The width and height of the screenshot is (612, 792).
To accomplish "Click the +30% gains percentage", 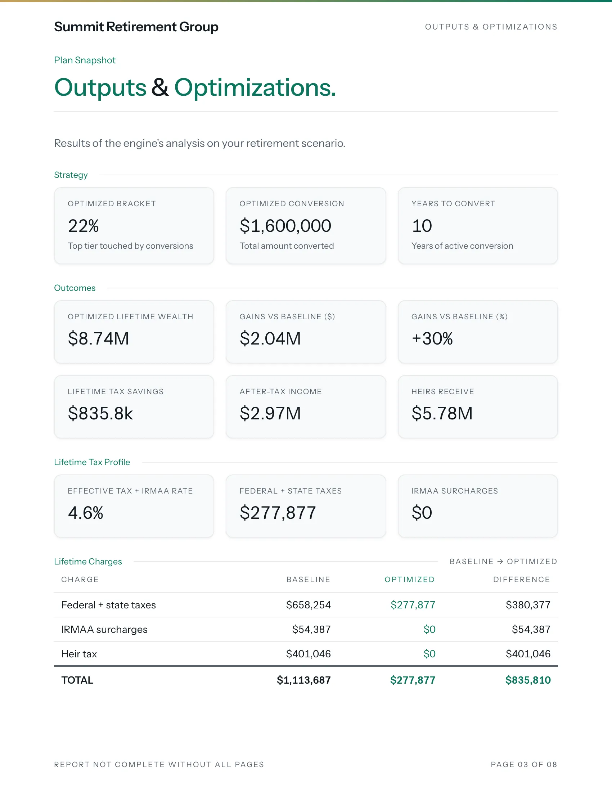I will pyautogui.click(x=432, y=338).
